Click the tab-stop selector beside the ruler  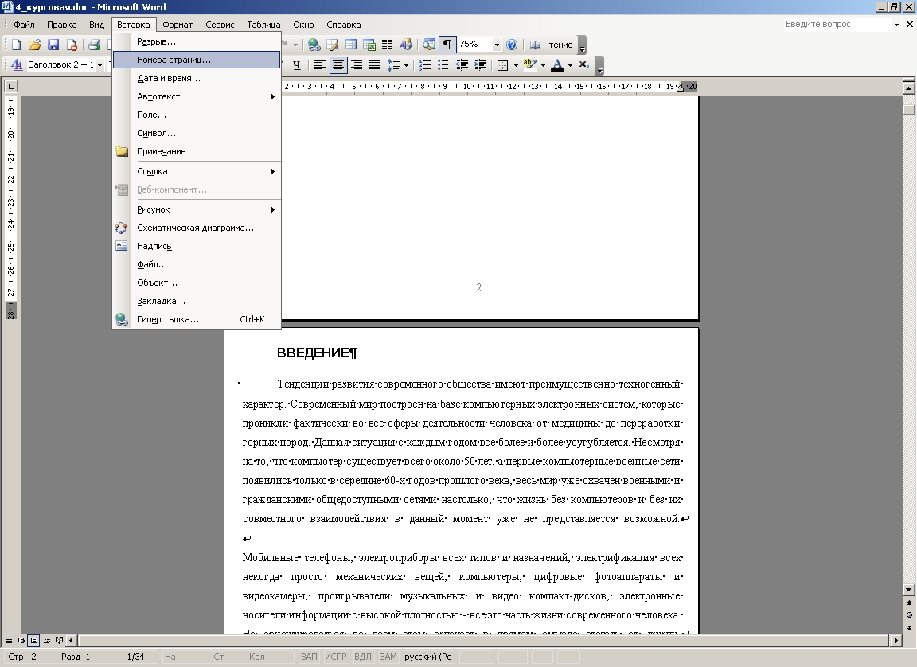coord(10,87)
